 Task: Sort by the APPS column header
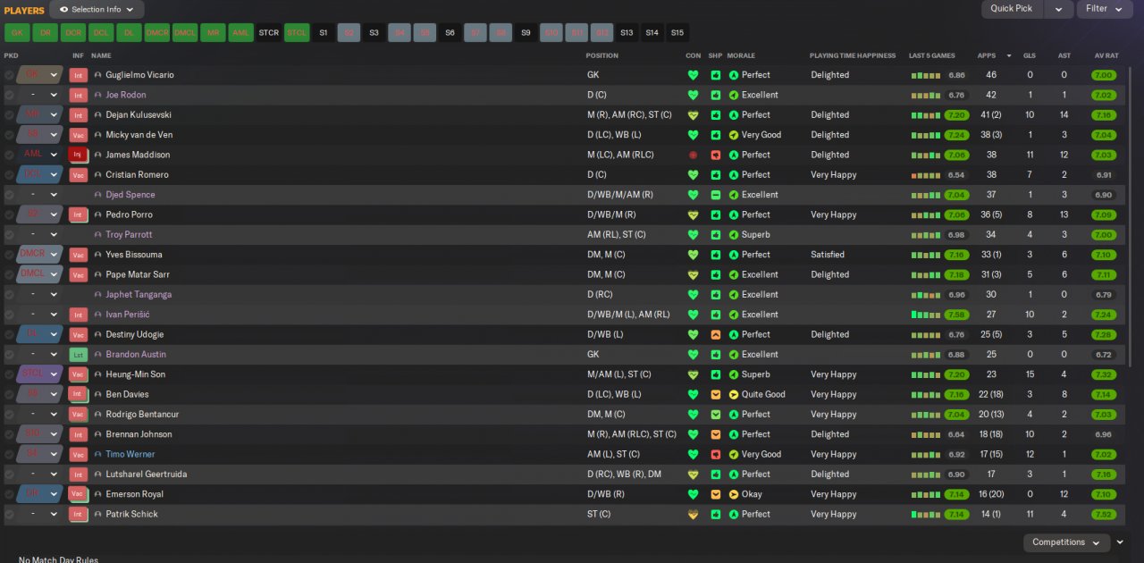tap(987, 55)
